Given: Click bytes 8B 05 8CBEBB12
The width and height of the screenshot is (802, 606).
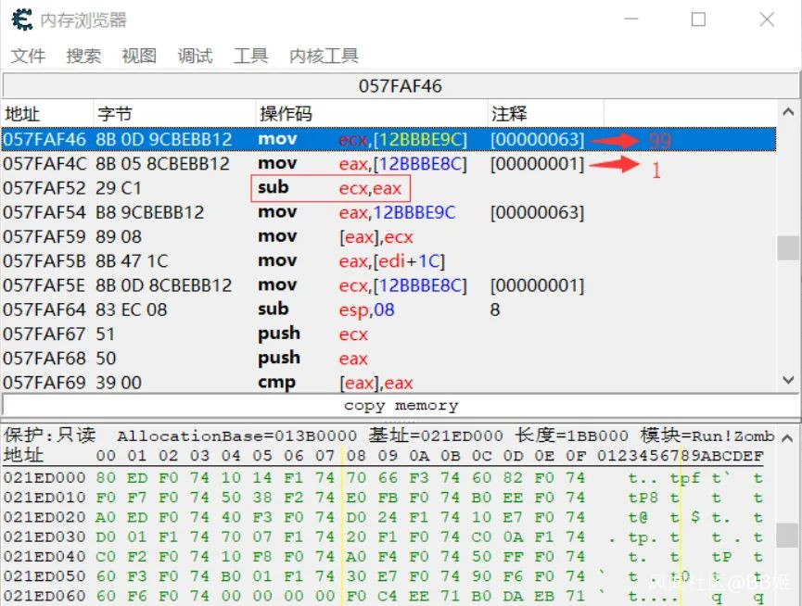Looking at the screenshot, I should 162,163.
